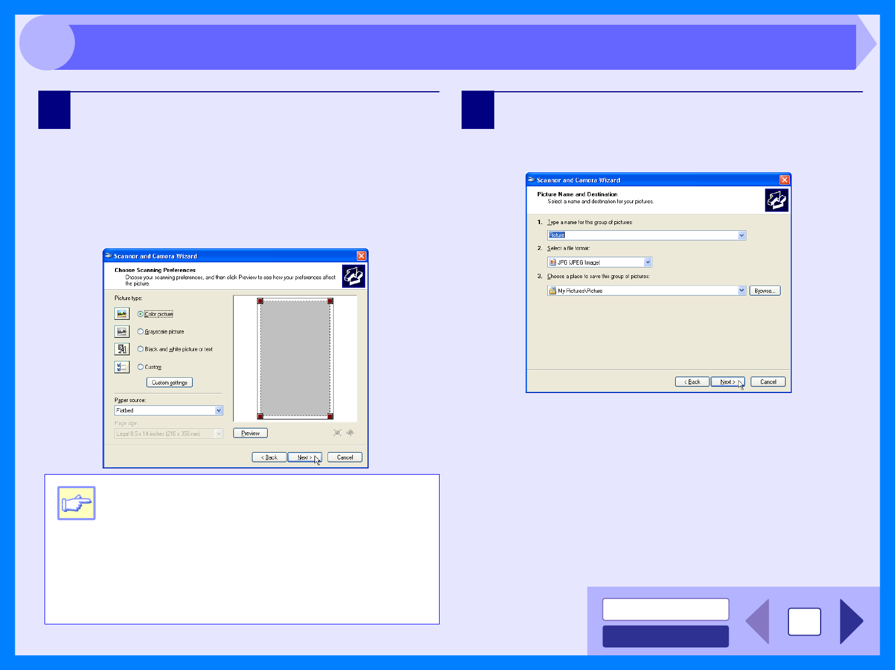Click the 'Picture type:' label
The width and height of the screenshot is (895, 670).
click(x=129, y=298)
